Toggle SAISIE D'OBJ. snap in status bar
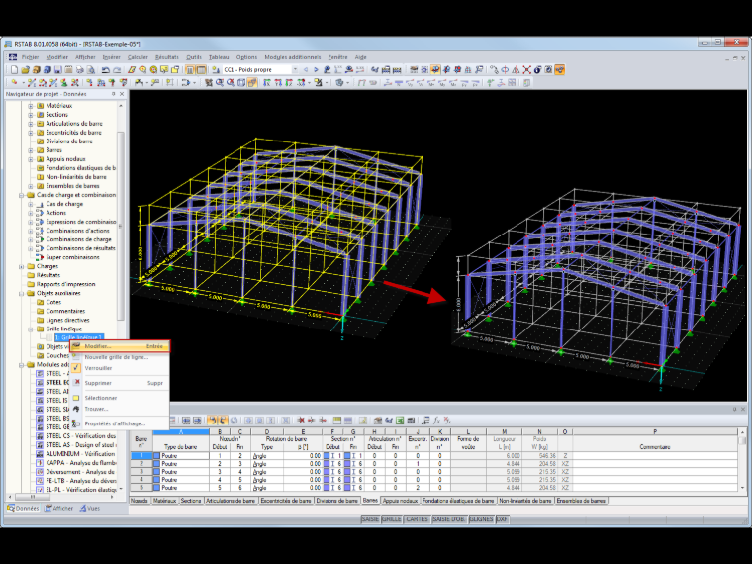This screenshot has width=752, height=564. pyautogui.click(x=448, y=519)
